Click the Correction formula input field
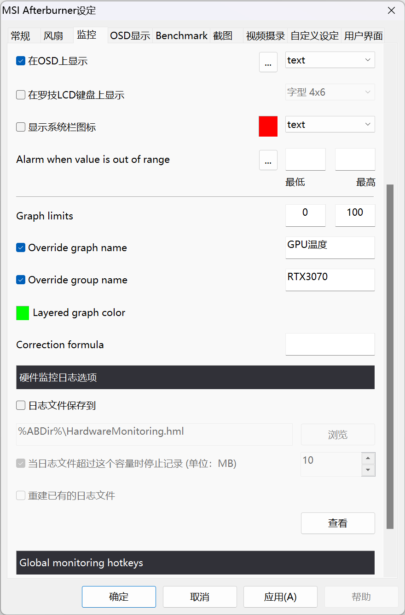Viewport: 405px width, 615px height. tap(330, 344)
